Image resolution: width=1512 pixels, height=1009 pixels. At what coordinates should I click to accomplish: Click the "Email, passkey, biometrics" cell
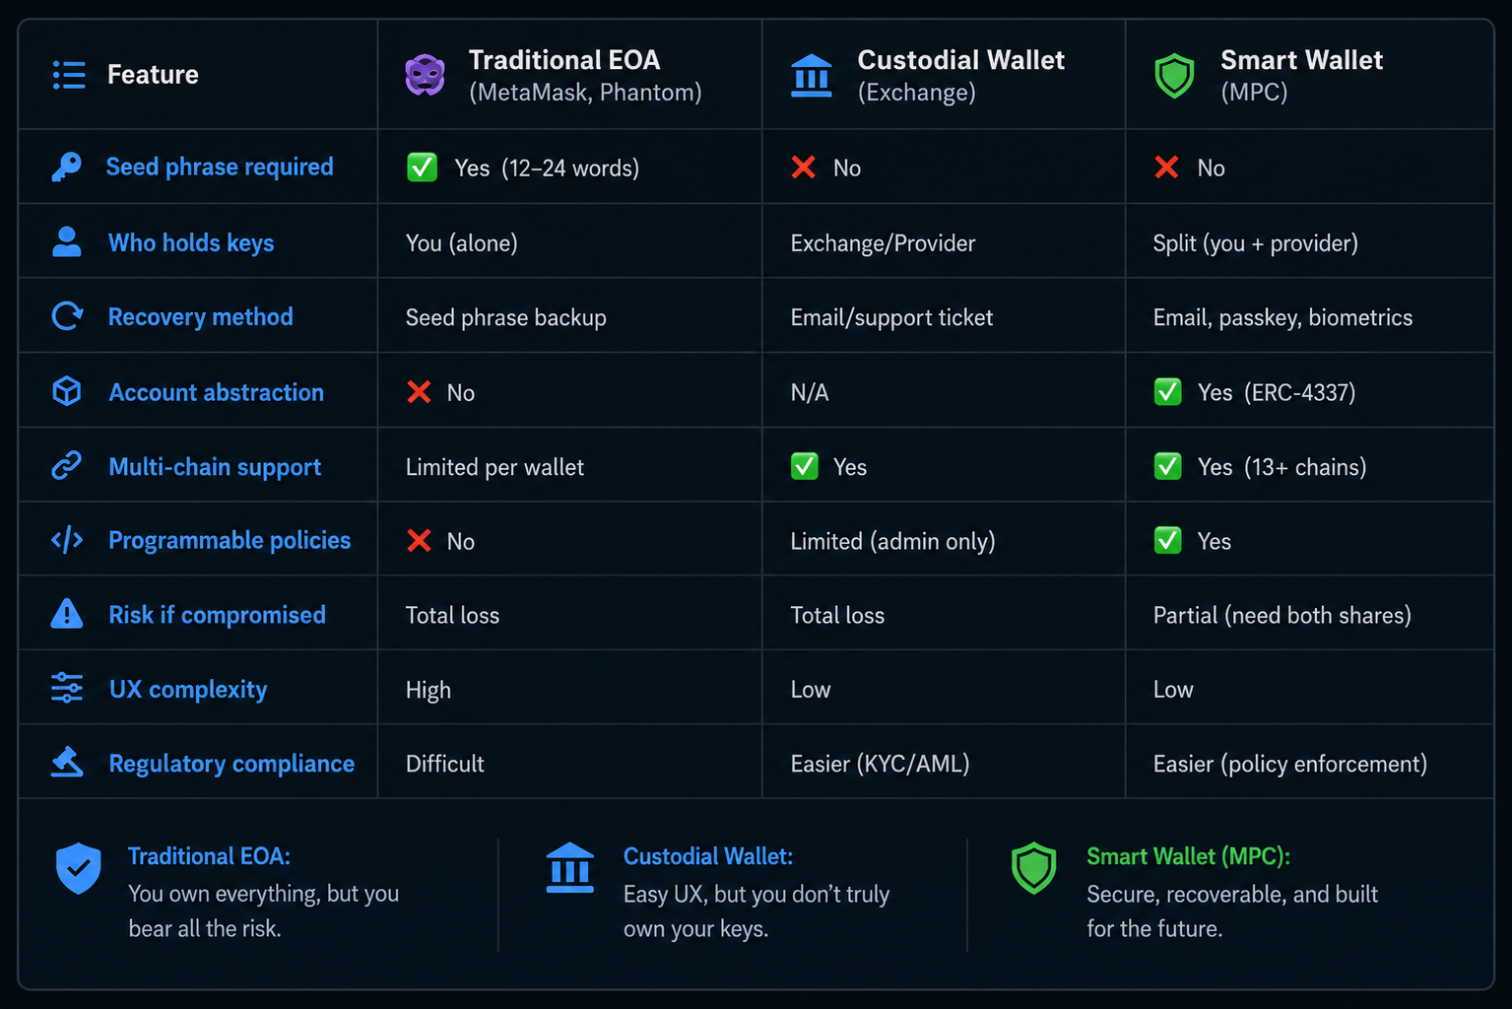point(1282,317)
